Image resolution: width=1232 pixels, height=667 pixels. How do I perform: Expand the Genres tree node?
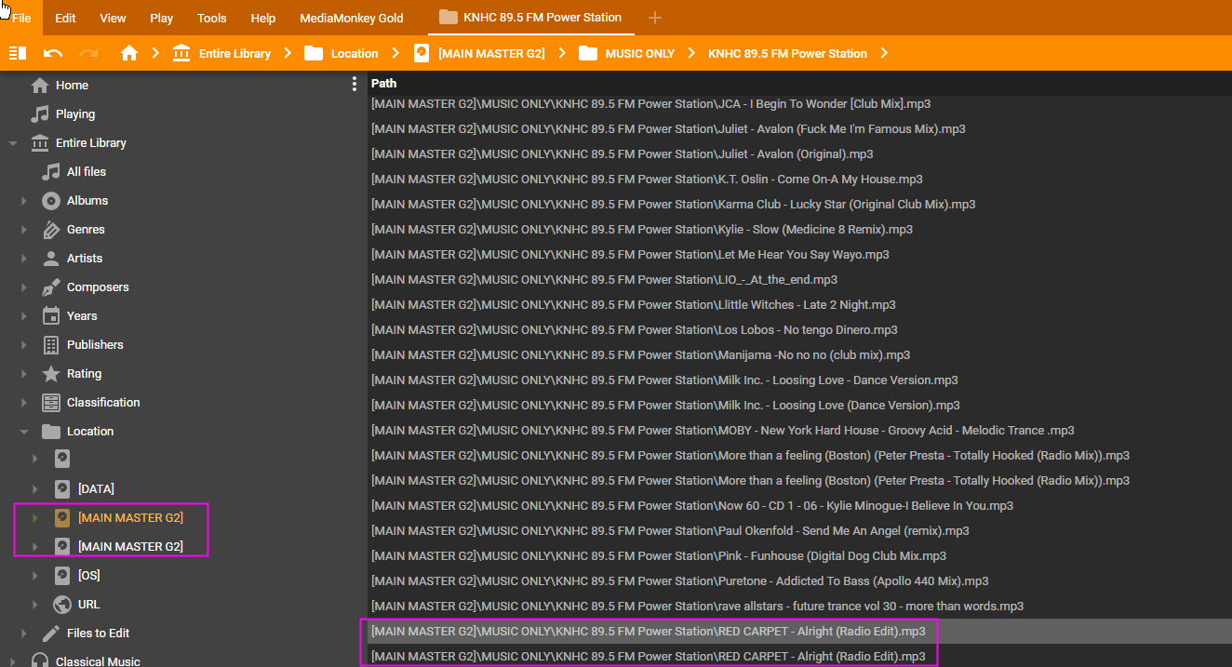[24, 230]
